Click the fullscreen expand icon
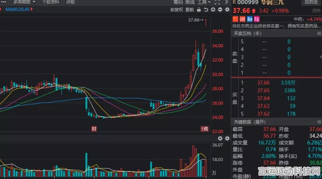The width and height of the screenshot is (322, 179). [217, 2]
